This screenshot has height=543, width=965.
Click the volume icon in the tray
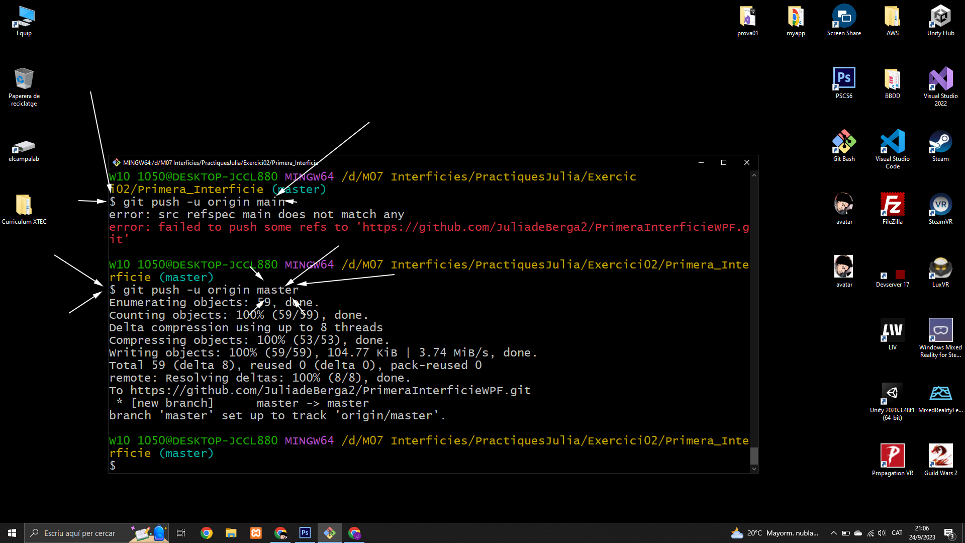click(x=882, y=533)
